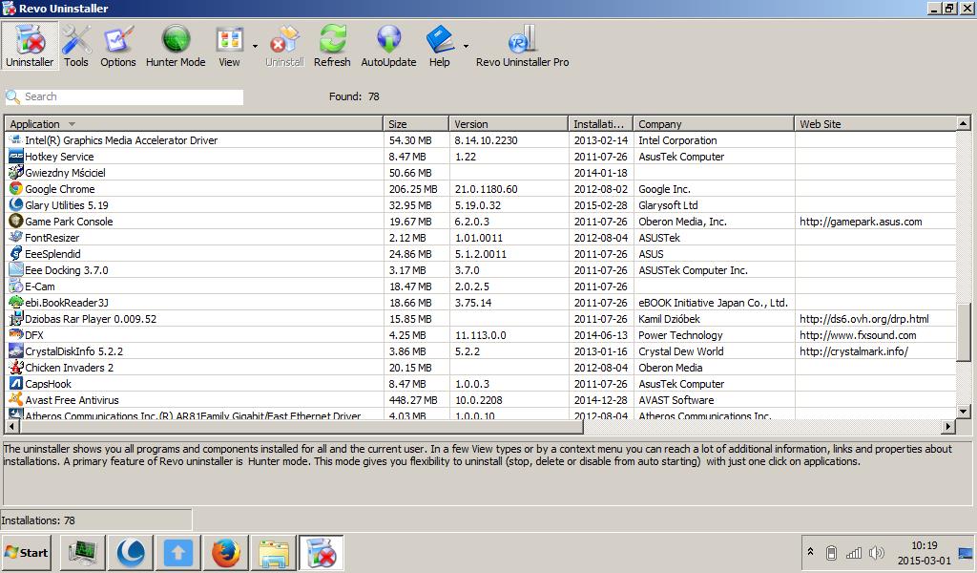Activate Hunter Mode radar icon

(176, 46)
